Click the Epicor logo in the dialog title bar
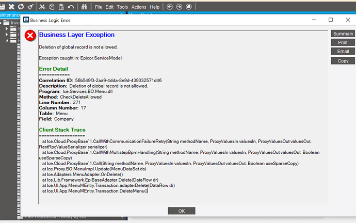The width and height of the screenshot is (356, 223). pyautogui.click(x=26, y=20)
